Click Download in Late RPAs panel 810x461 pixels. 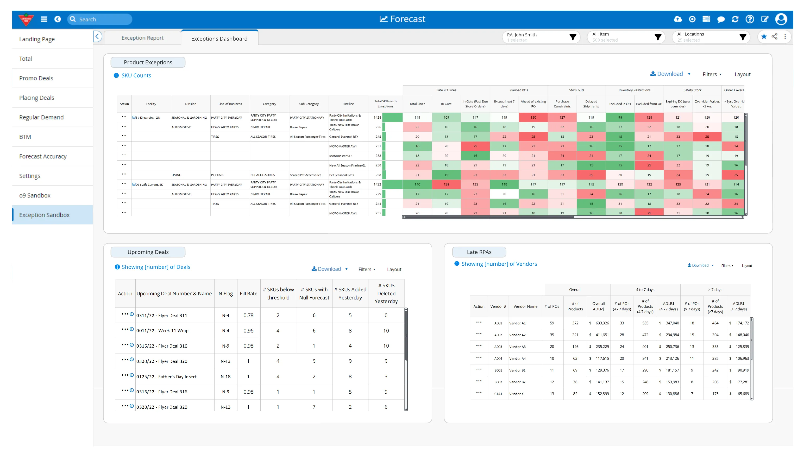tap(698, 266)
